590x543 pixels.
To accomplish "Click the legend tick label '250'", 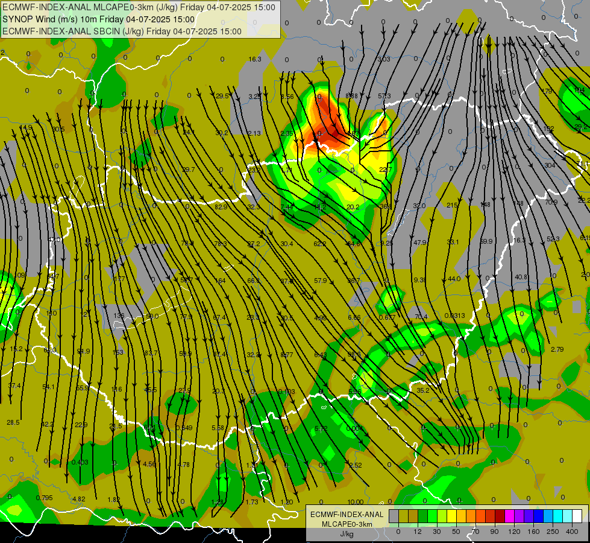I will 553,532.
